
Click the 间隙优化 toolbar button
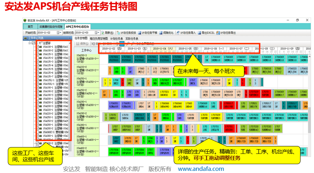(166, 33)
